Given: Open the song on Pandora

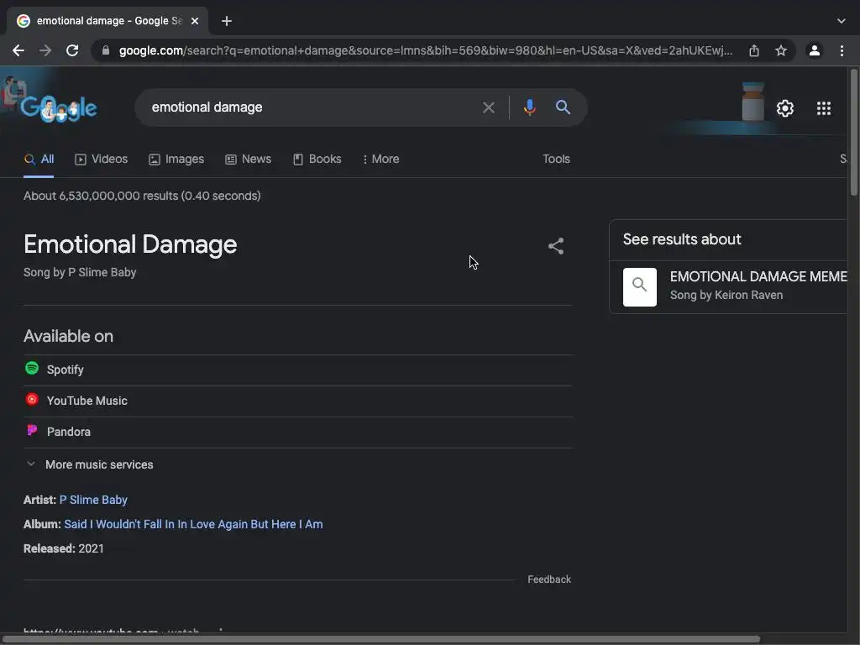Looking at the screenshot, I should point(298,433).
